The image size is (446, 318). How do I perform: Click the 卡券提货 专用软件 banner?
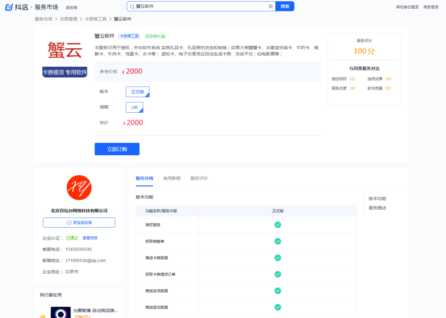click(65, 72)
